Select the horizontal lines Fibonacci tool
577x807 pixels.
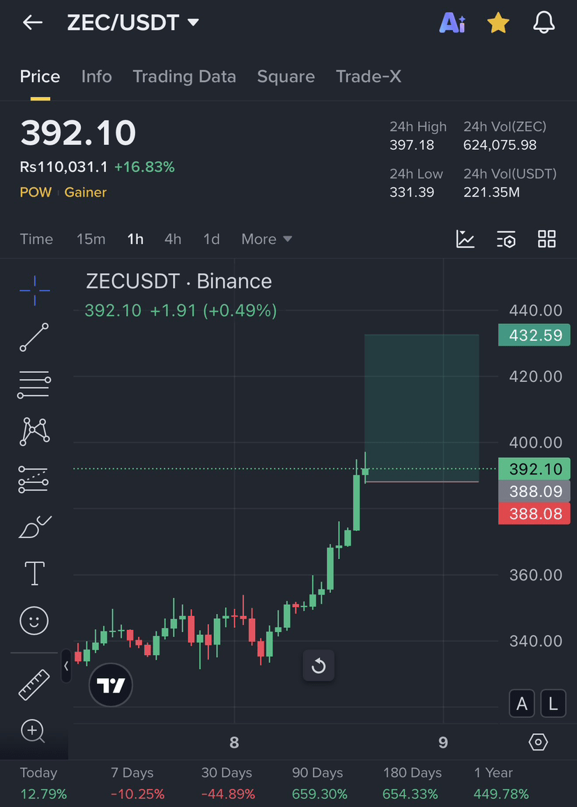point(34,385)
